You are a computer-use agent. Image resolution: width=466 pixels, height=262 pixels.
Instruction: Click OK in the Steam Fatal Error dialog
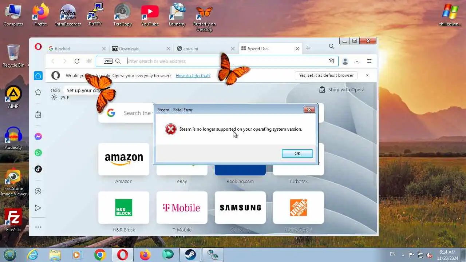tap(297, 154)
